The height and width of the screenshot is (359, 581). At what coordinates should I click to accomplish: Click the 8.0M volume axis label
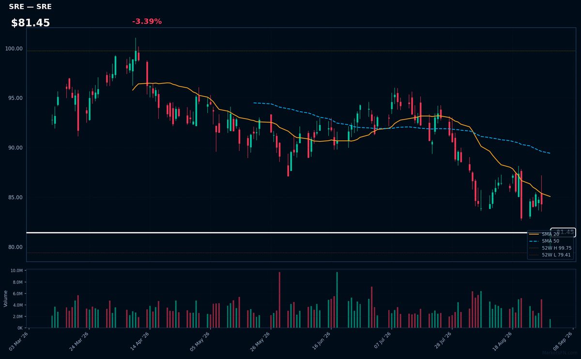tap(17, 282)
